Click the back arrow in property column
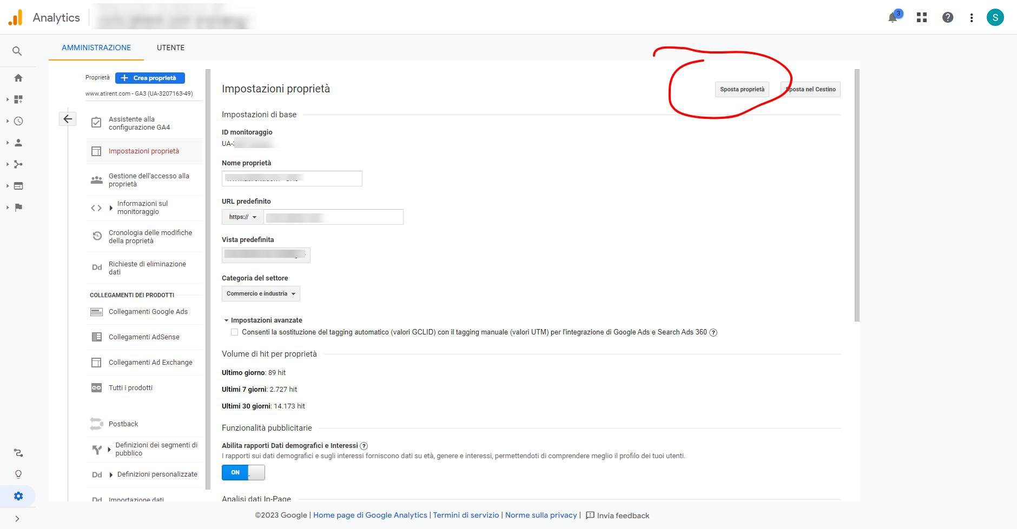Viewport: 1017px width, 529px height. [68, 119]
